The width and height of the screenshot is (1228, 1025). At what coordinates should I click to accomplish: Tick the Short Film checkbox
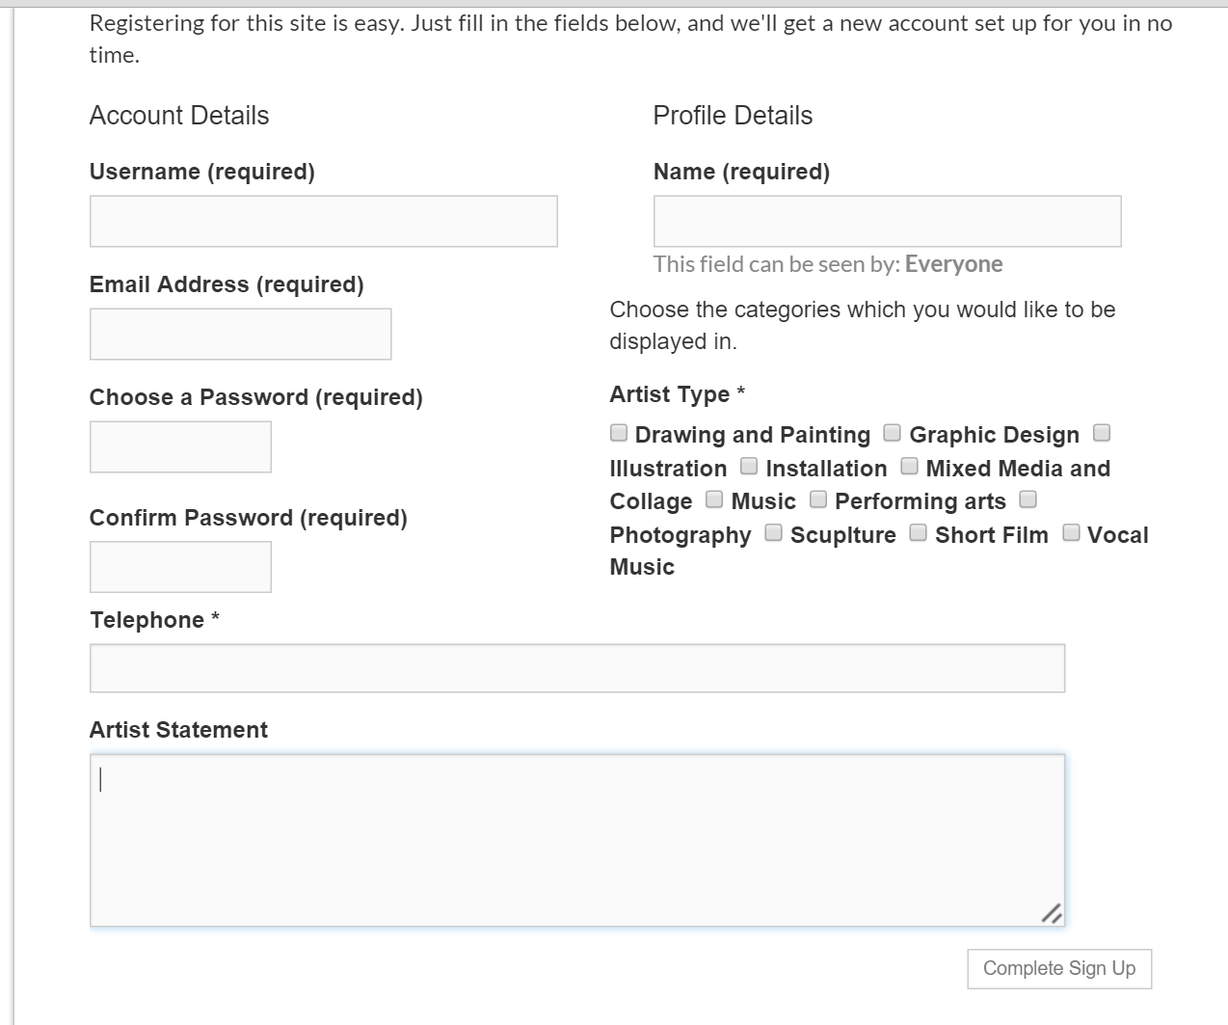(x=919, y=533)
